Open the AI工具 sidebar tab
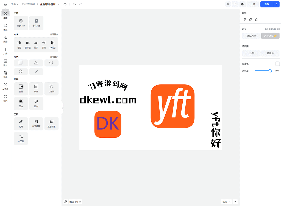This screenshot has width=281, height=206. coord(5,87)
